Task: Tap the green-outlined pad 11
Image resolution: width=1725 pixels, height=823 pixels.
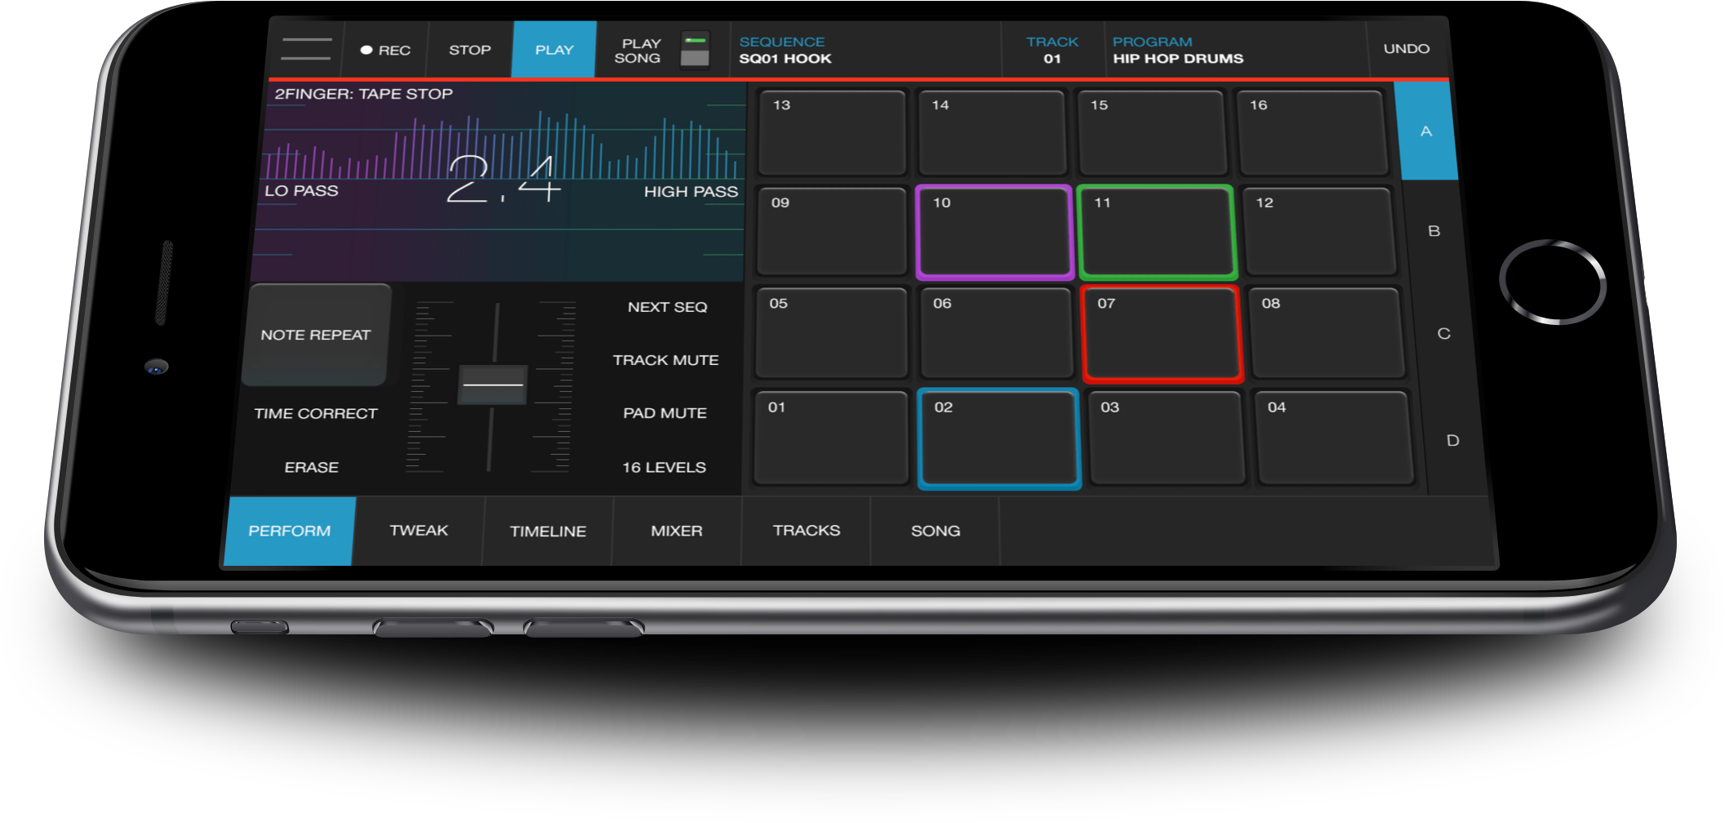Action: coord(1156,234)
